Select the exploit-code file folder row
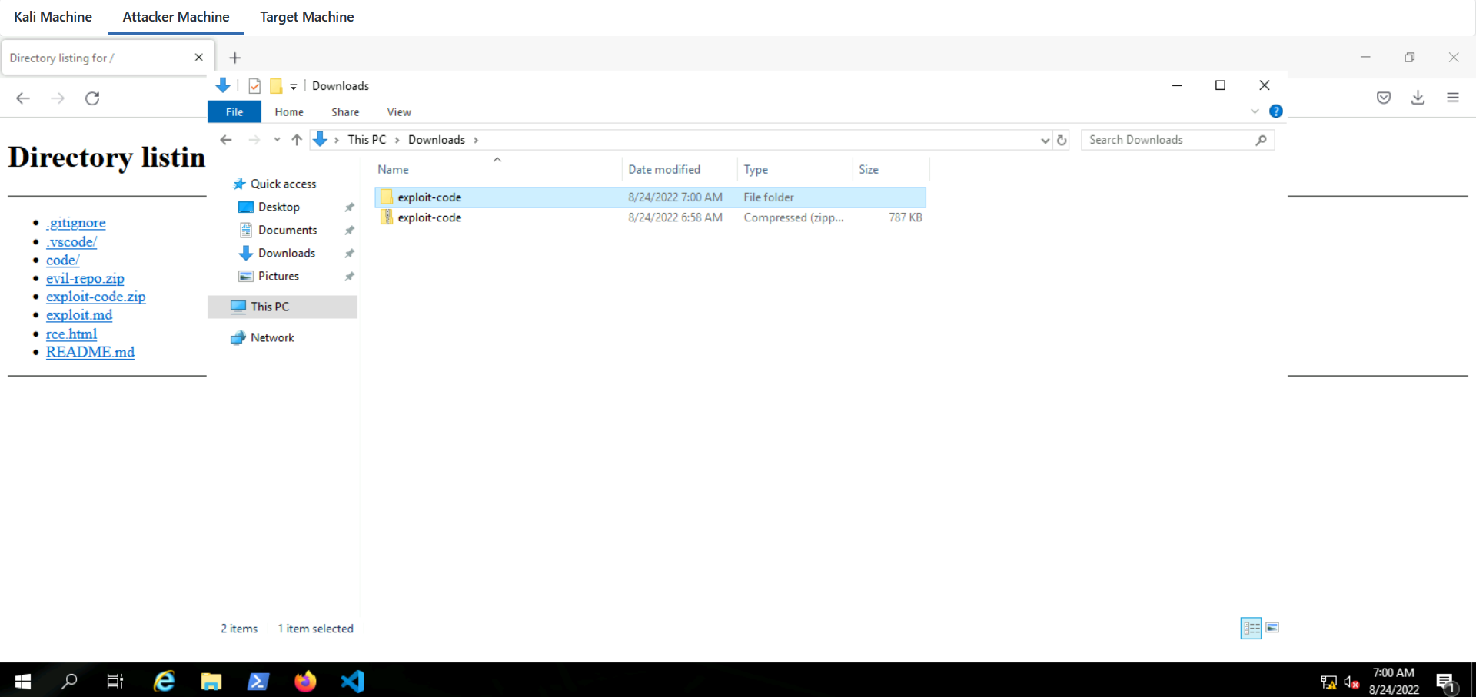Viewport: 1476px width, 697px height. [650, 197]
